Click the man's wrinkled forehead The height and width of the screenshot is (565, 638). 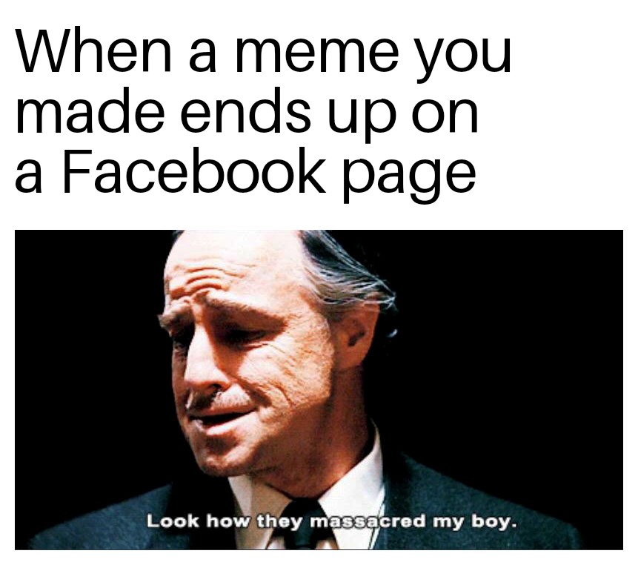pyautogui.click(x=228, y=277)
